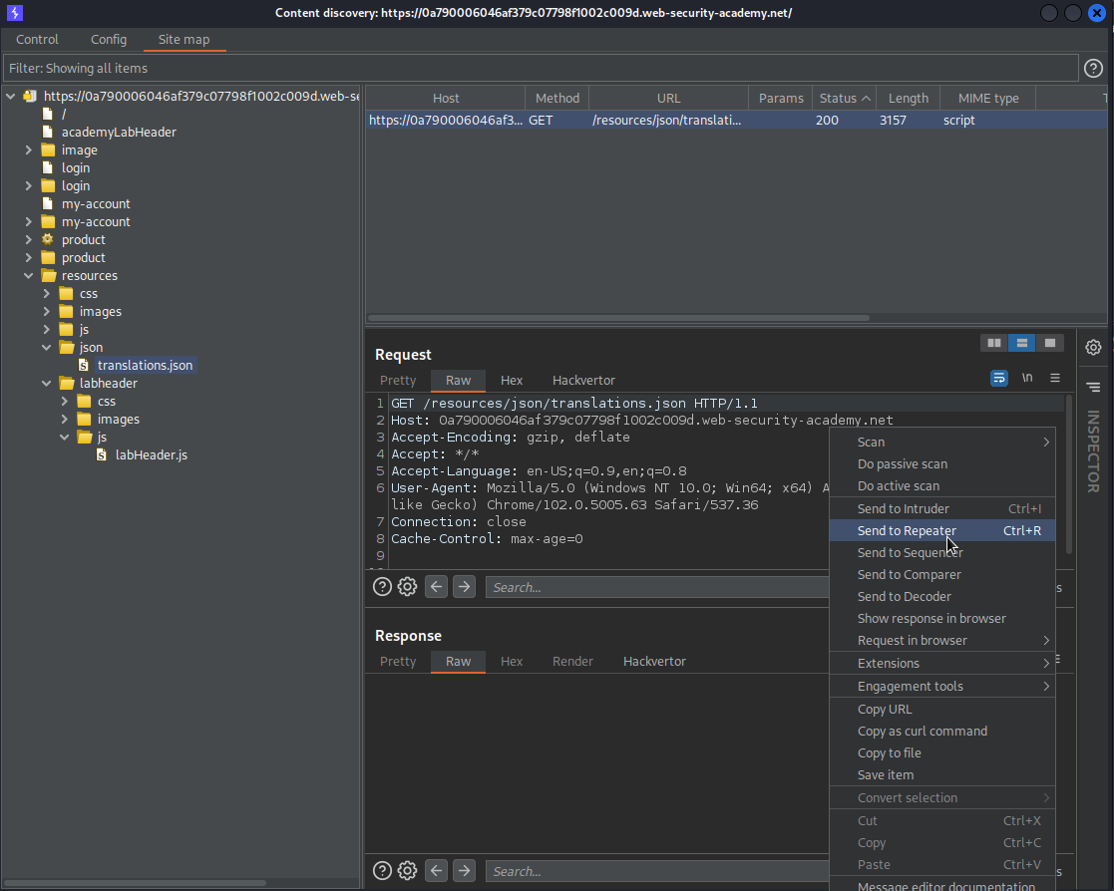Collapse the root host tree node
The height and width of the screenshot is (891, 1114).
click(x=11, y=96)
